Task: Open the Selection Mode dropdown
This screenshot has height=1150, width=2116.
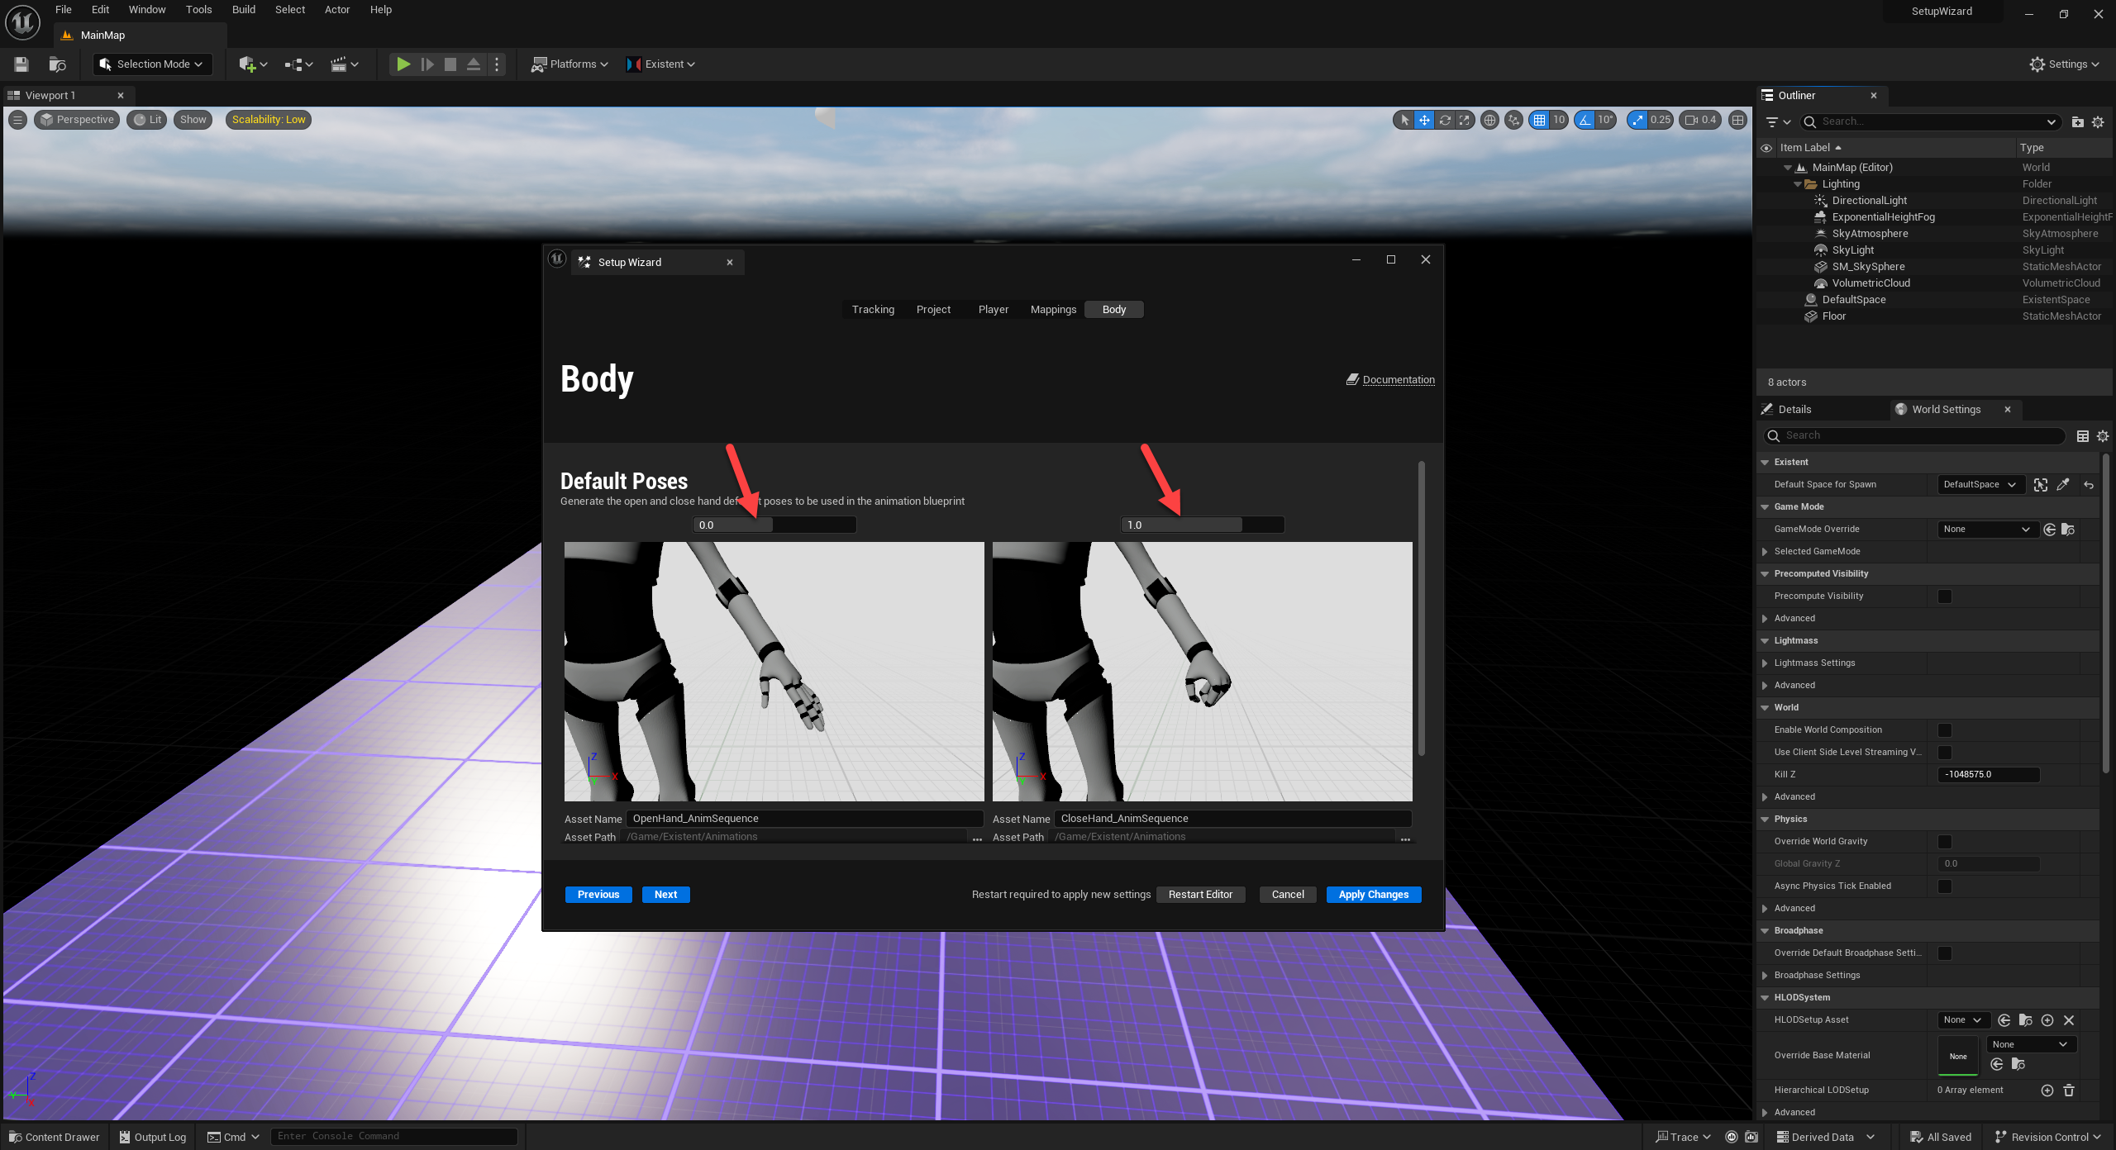Action: [152, 64]
